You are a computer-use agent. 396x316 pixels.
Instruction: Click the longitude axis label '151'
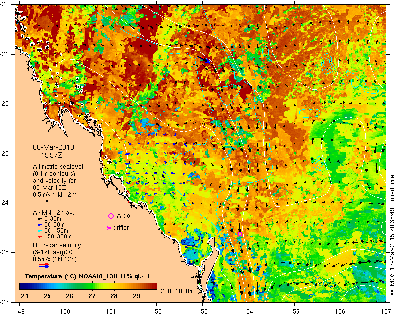tap(111, 312)
